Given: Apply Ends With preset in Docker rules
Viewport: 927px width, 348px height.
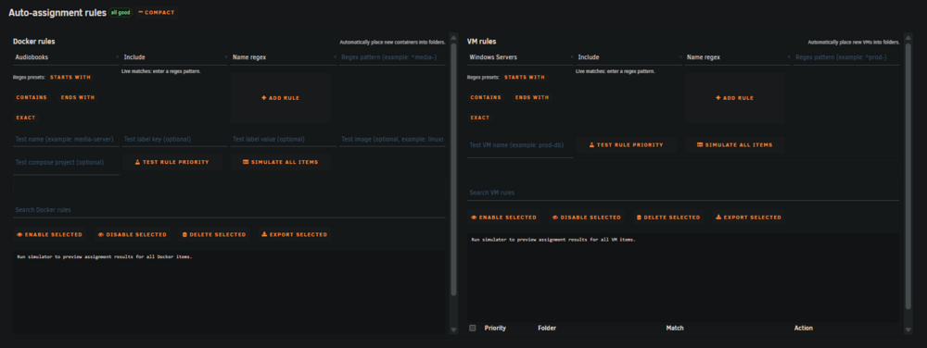Looking at the screenshot, I should [x=78, y=97].
